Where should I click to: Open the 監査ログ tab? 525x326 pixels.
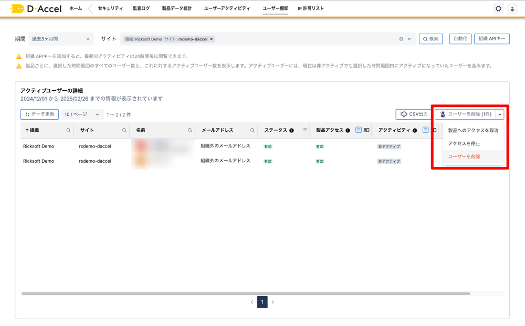point(141,8)
